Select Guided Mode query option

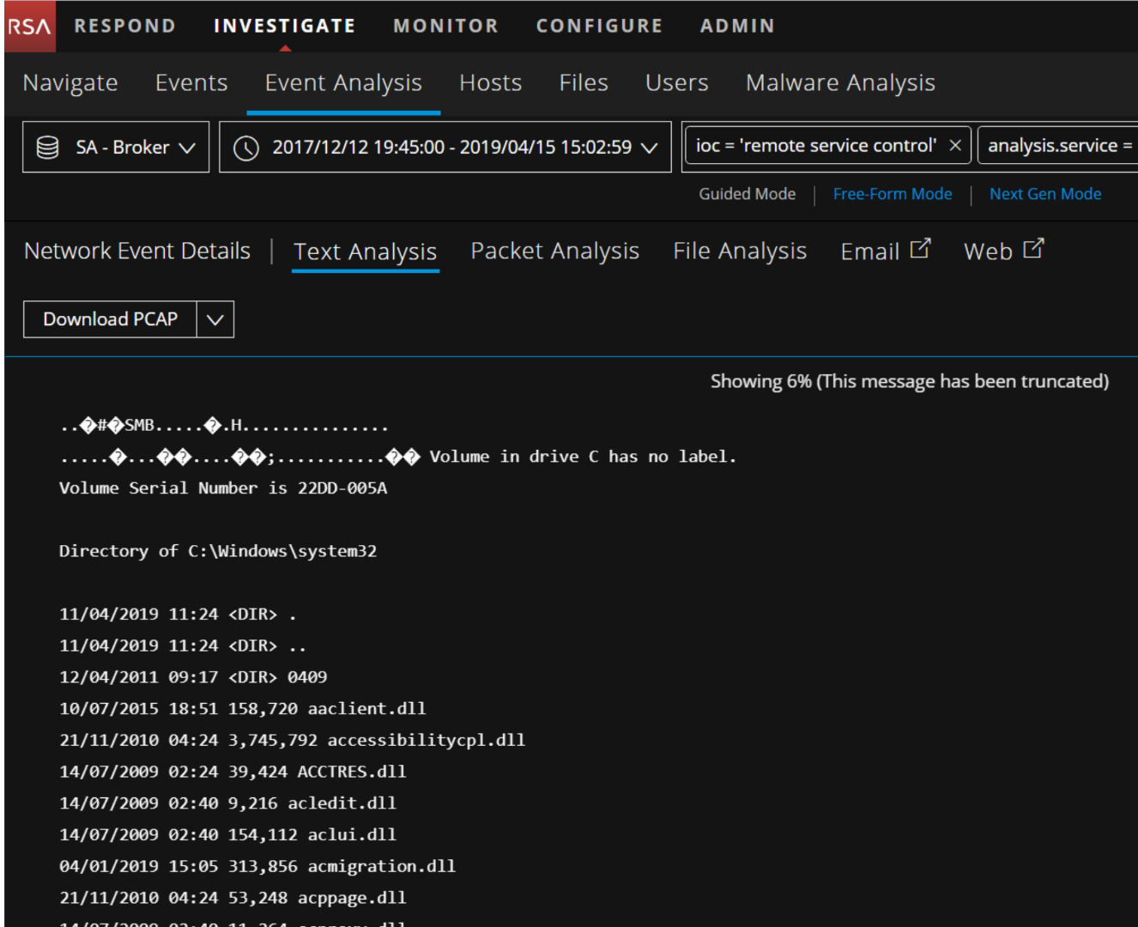click(747, 194)
